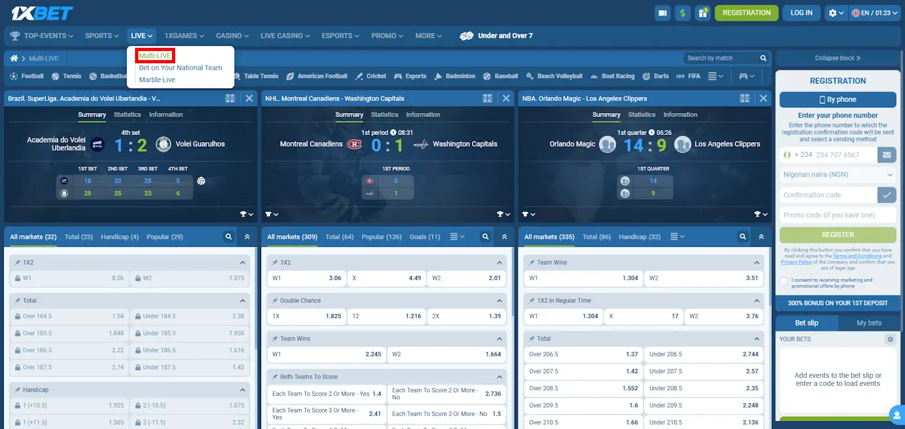
Task: Click the green 300% bonus deposit banner
Action: 837,302
